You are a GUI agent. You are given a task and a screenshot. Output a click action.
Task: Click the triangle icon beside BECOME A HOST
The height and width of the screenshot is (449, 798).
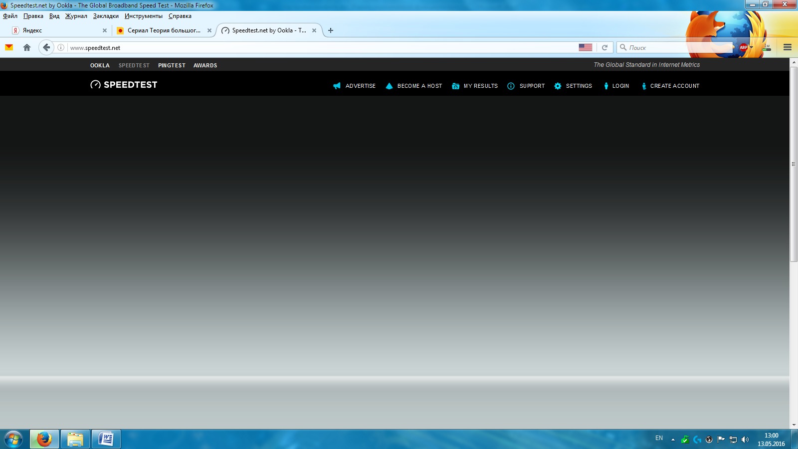click(389, 86)
